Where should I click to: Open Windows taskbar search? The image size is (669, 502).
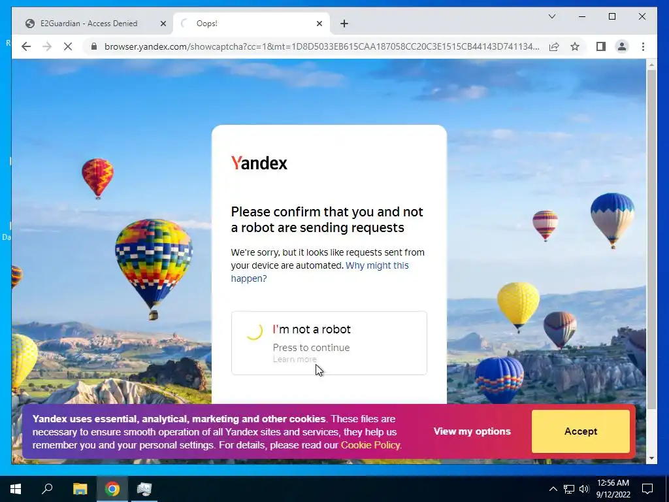pyautogui.click(x=47, y=489)
